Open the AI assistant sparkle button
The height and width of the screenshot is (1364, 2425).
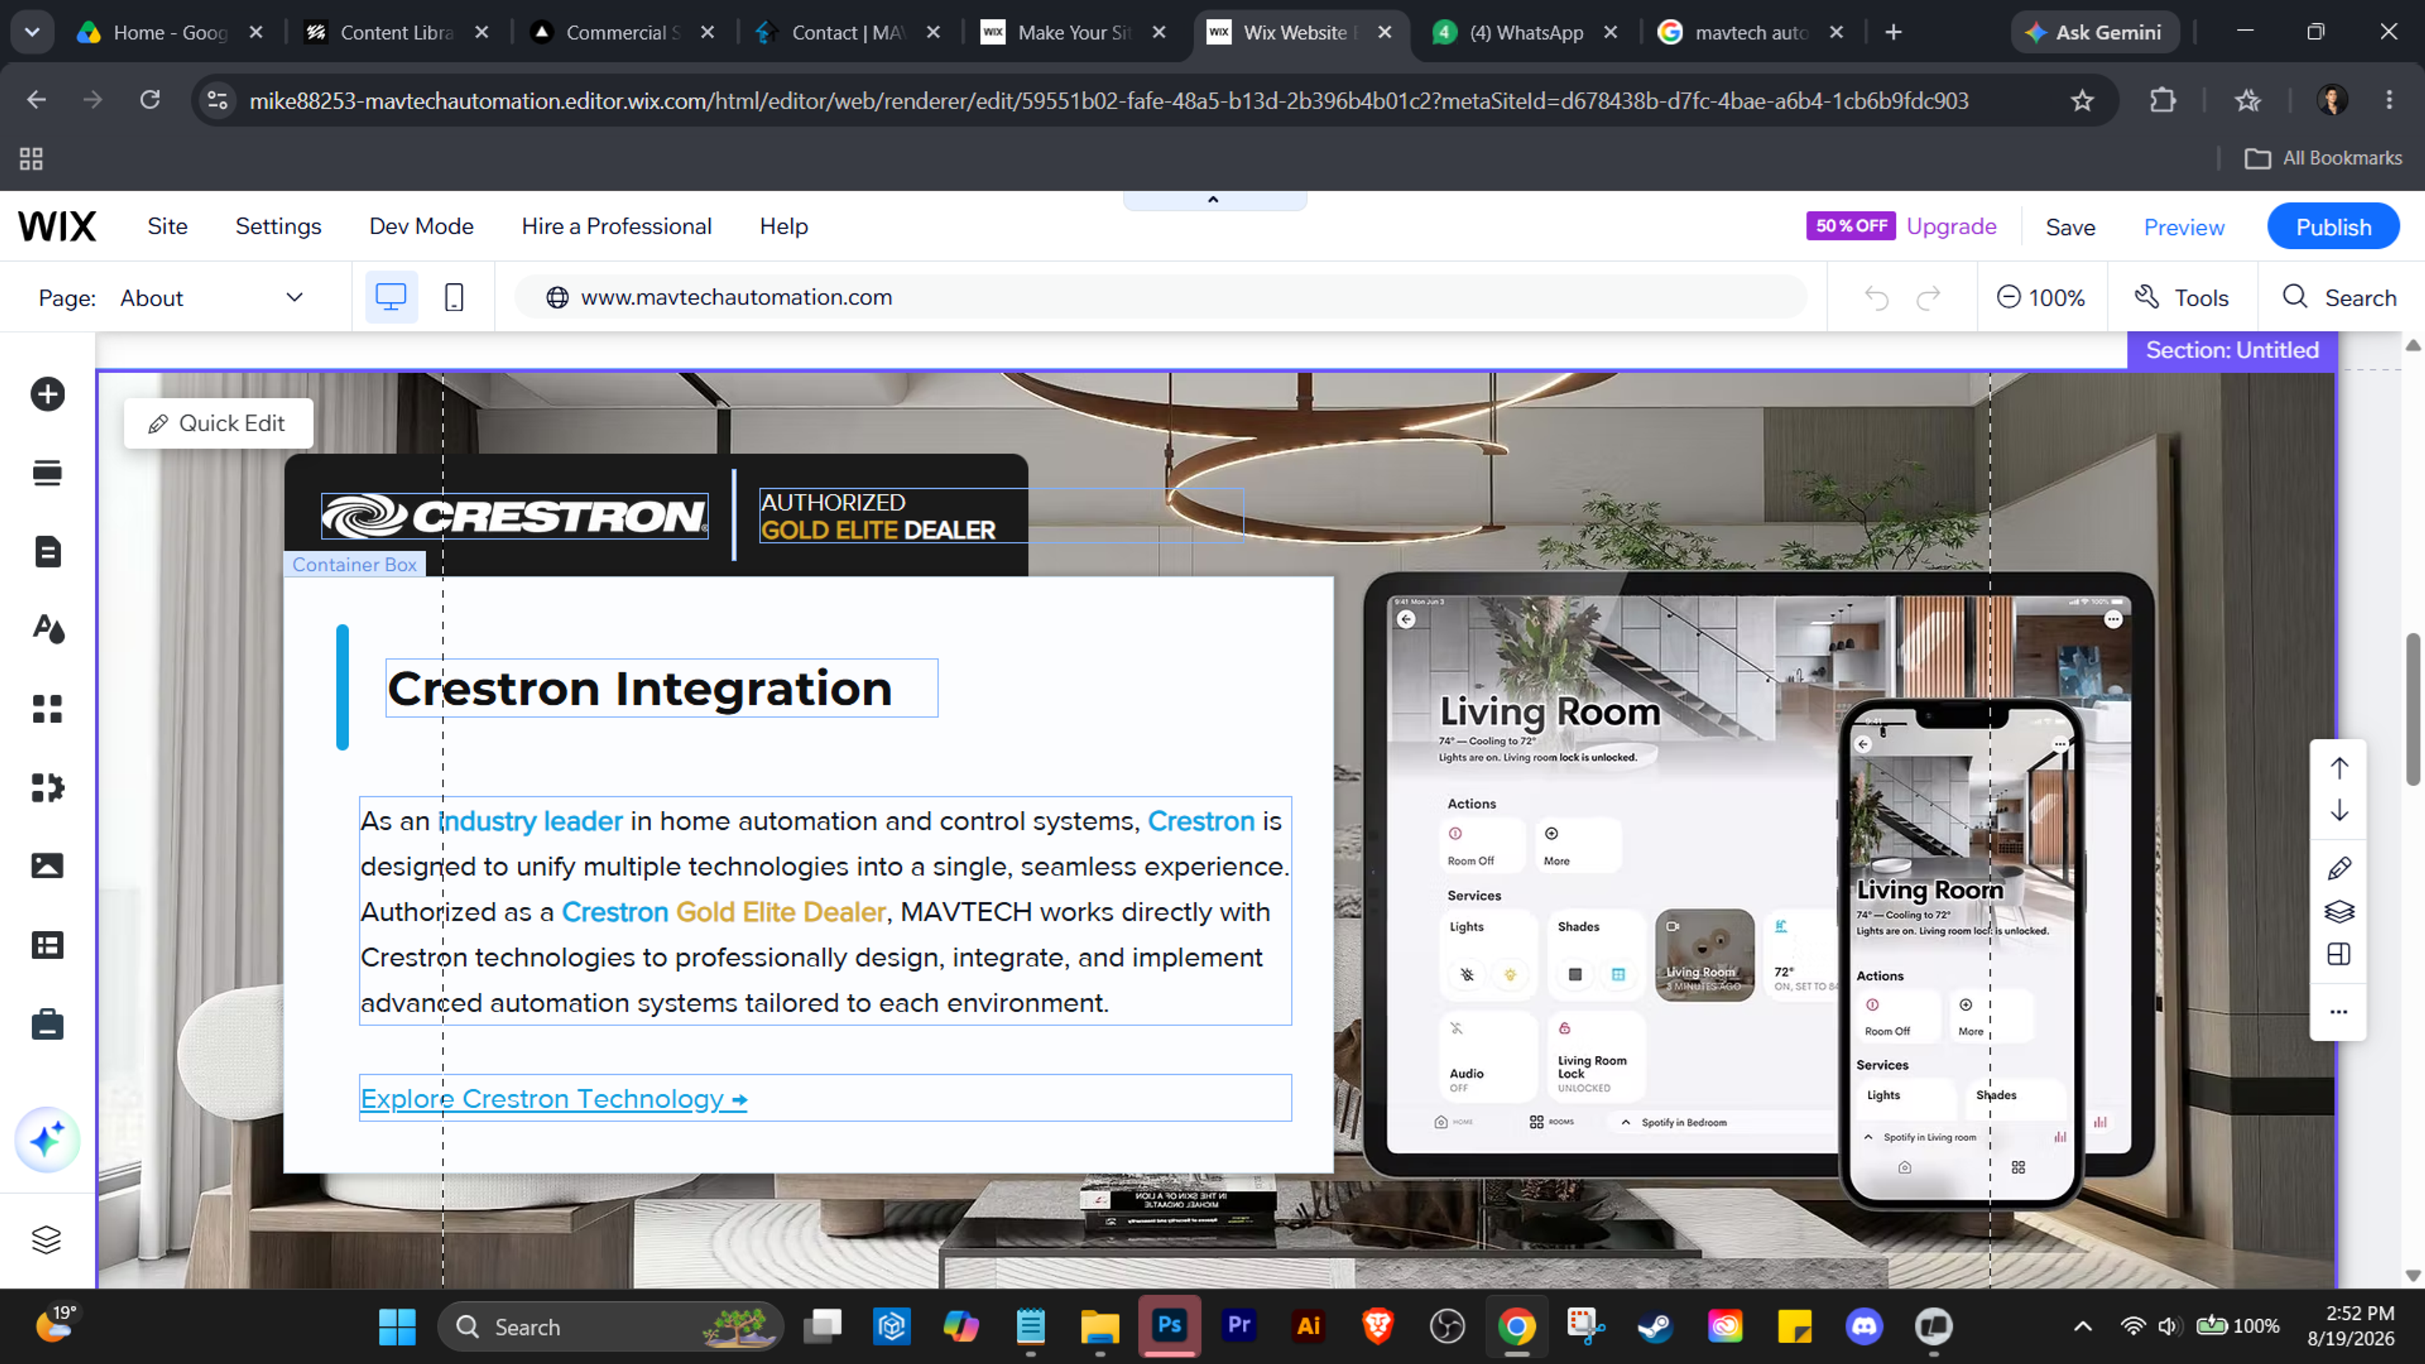point(47,1140)
